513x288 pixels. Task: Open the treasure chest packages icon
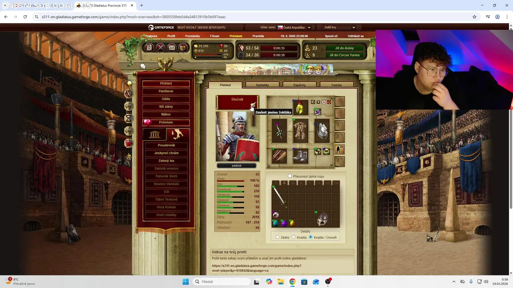point(183,48)
